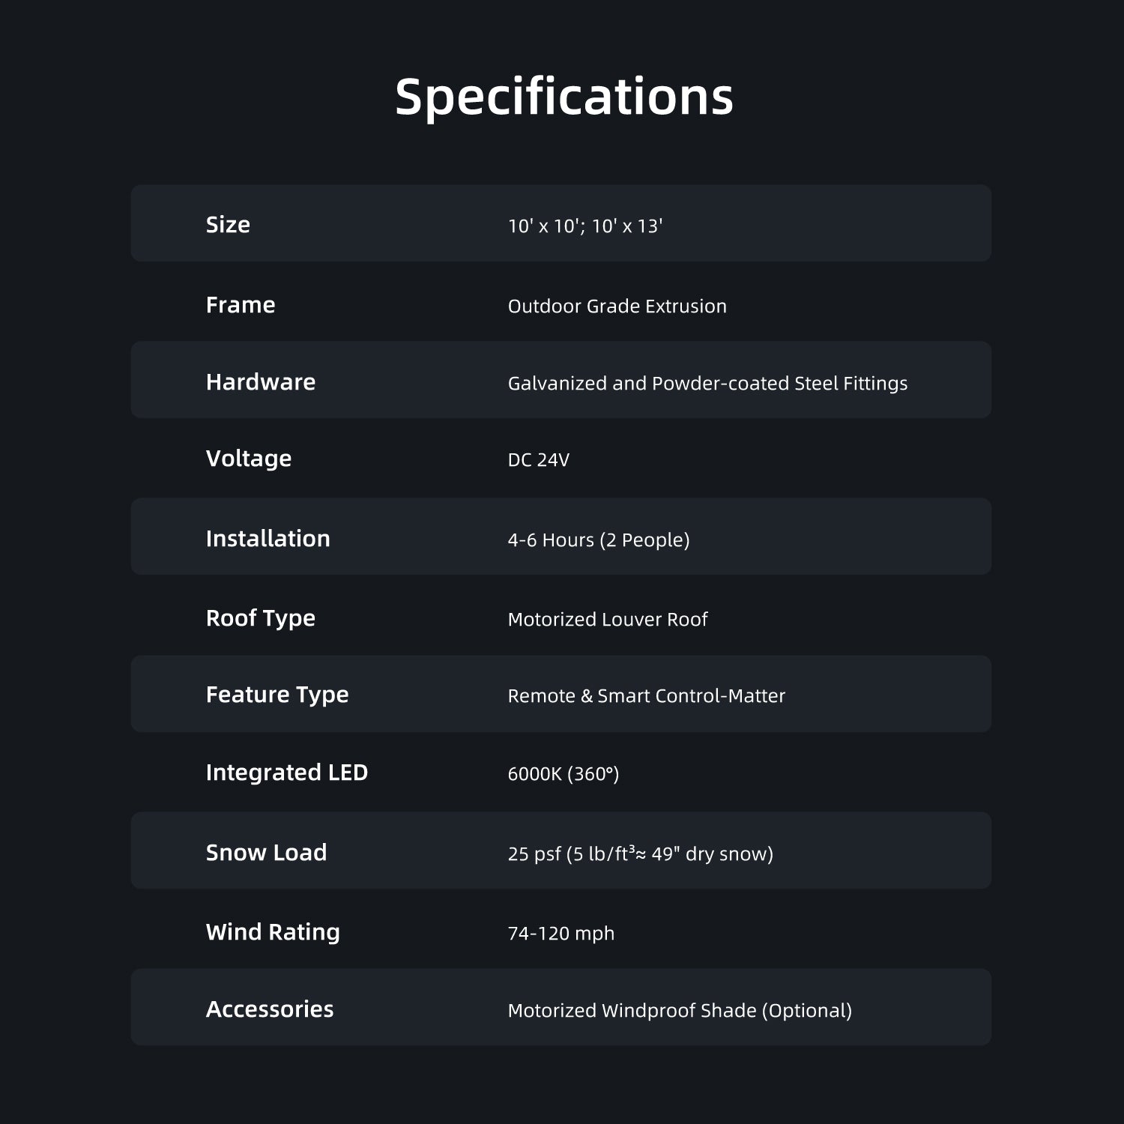Select the Motorized Louver Roof text
This screenshot has width=1124, height=1124.
coord(607,620)
